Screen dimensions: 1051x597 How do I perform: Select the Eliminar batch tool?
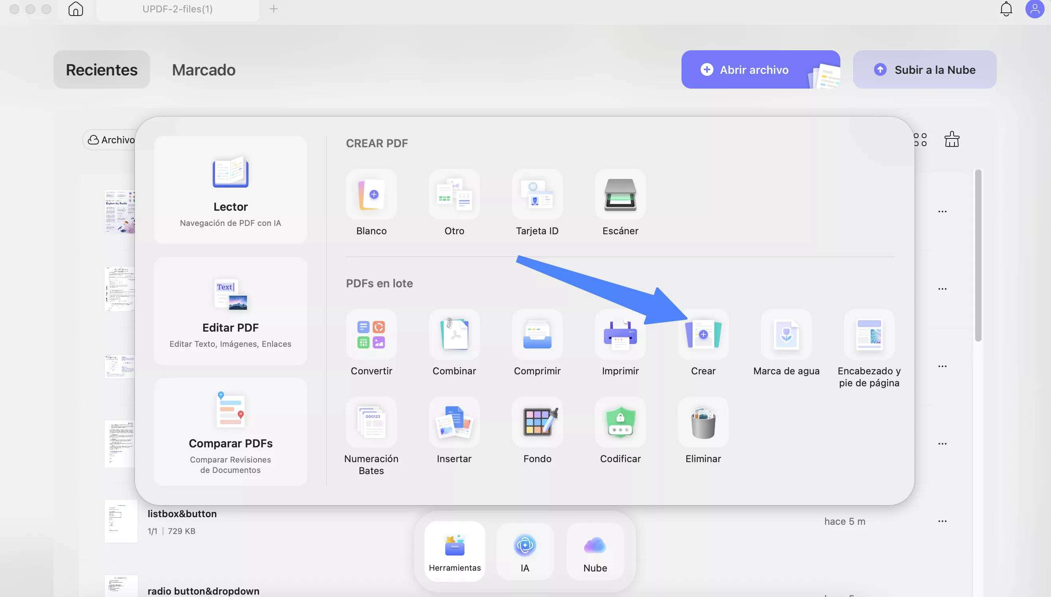(x=703, y=423)
